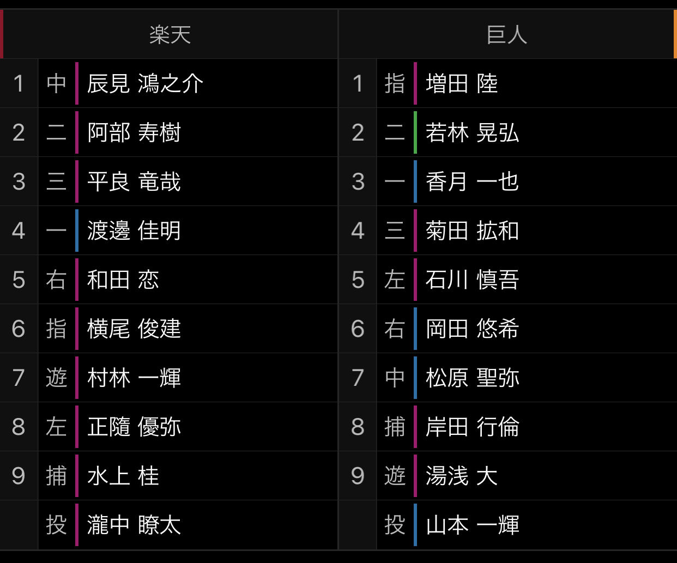This screenshot has height=563, width=677.
Task: Open player 平良 竜哉
Action: 134,181
